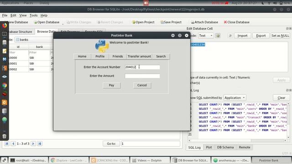Screen dimensions: 292x164
Task: Open the File menu
Action: [5, 15]
